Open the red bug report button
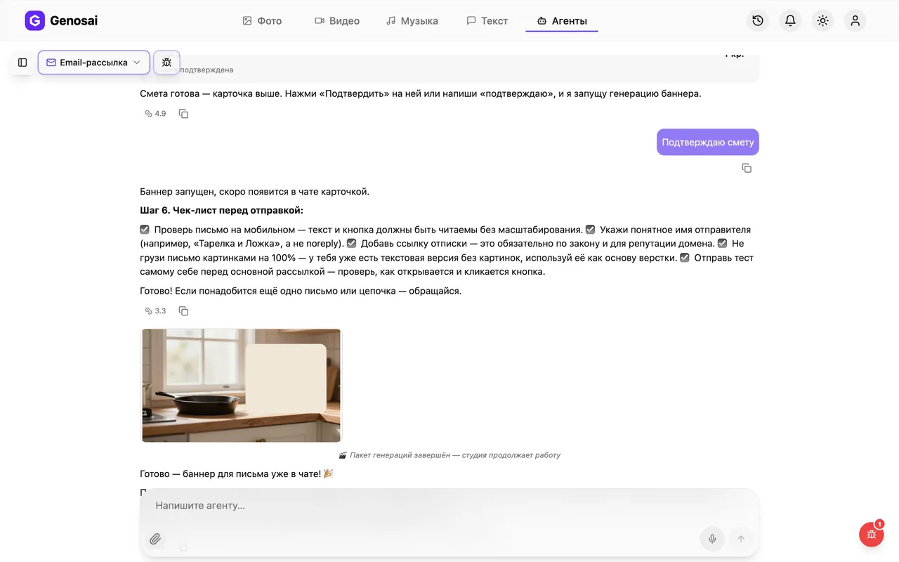 pos(872,535)
